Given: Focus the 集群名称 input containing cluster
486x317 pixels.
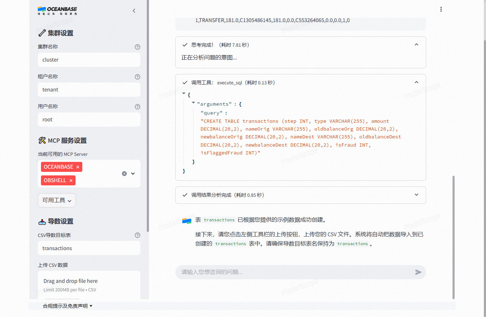Looking at the screenshot, I should 89,60.
